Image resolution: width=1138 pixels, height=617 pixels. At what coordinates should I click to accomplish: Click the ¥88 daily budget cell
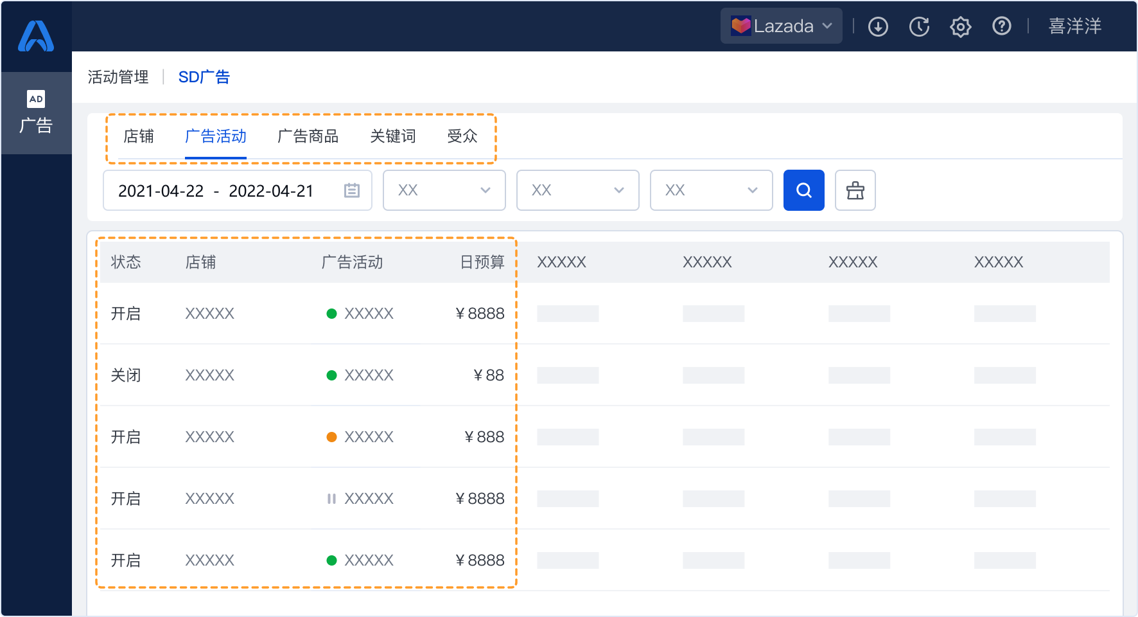tap(489, 375)
